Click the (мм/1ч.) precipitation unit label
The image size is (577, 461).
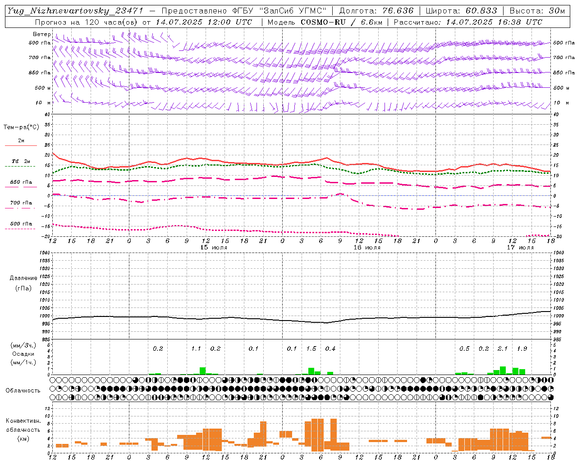pos(23,362)
